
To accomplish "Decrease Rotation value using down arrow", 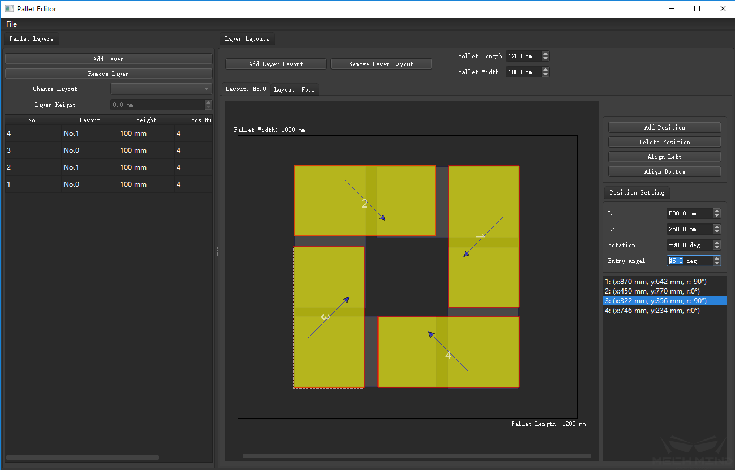I will [x=717, y=248].
